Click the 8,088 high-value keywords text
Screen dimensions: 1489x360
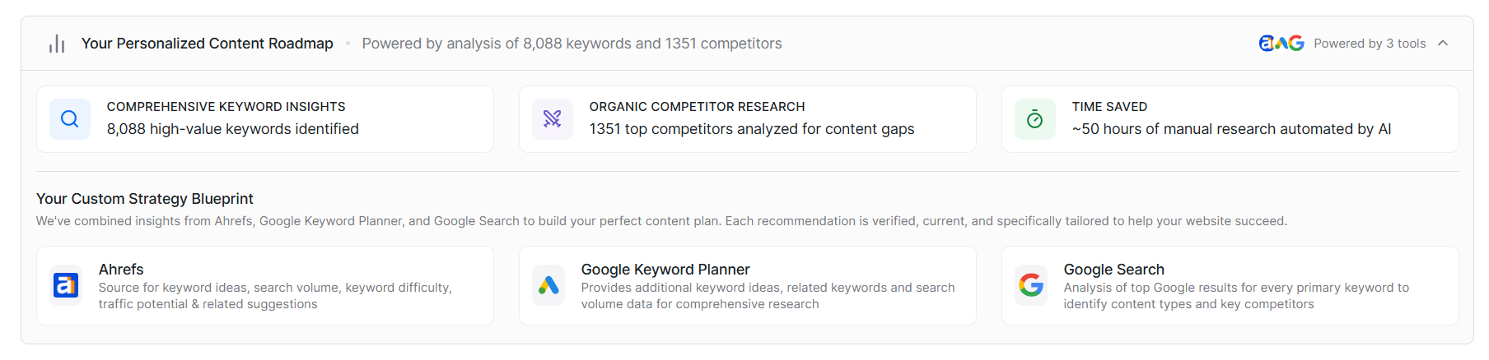(x=233, y=129)
